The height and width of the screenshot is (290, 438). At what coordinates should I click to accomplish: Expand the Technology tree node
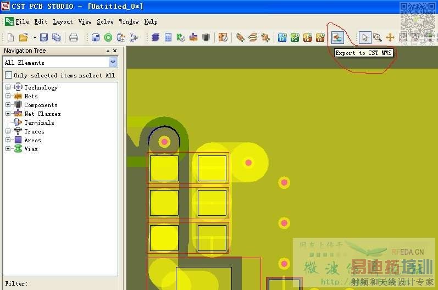pos(8,87)
